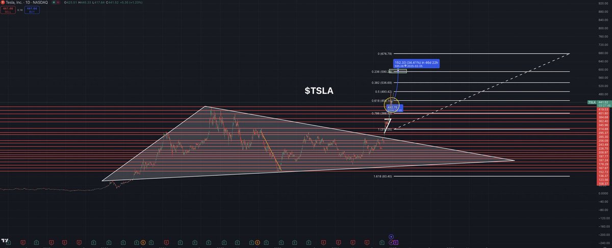Select the yellow circle drawn around the current price

391,106
